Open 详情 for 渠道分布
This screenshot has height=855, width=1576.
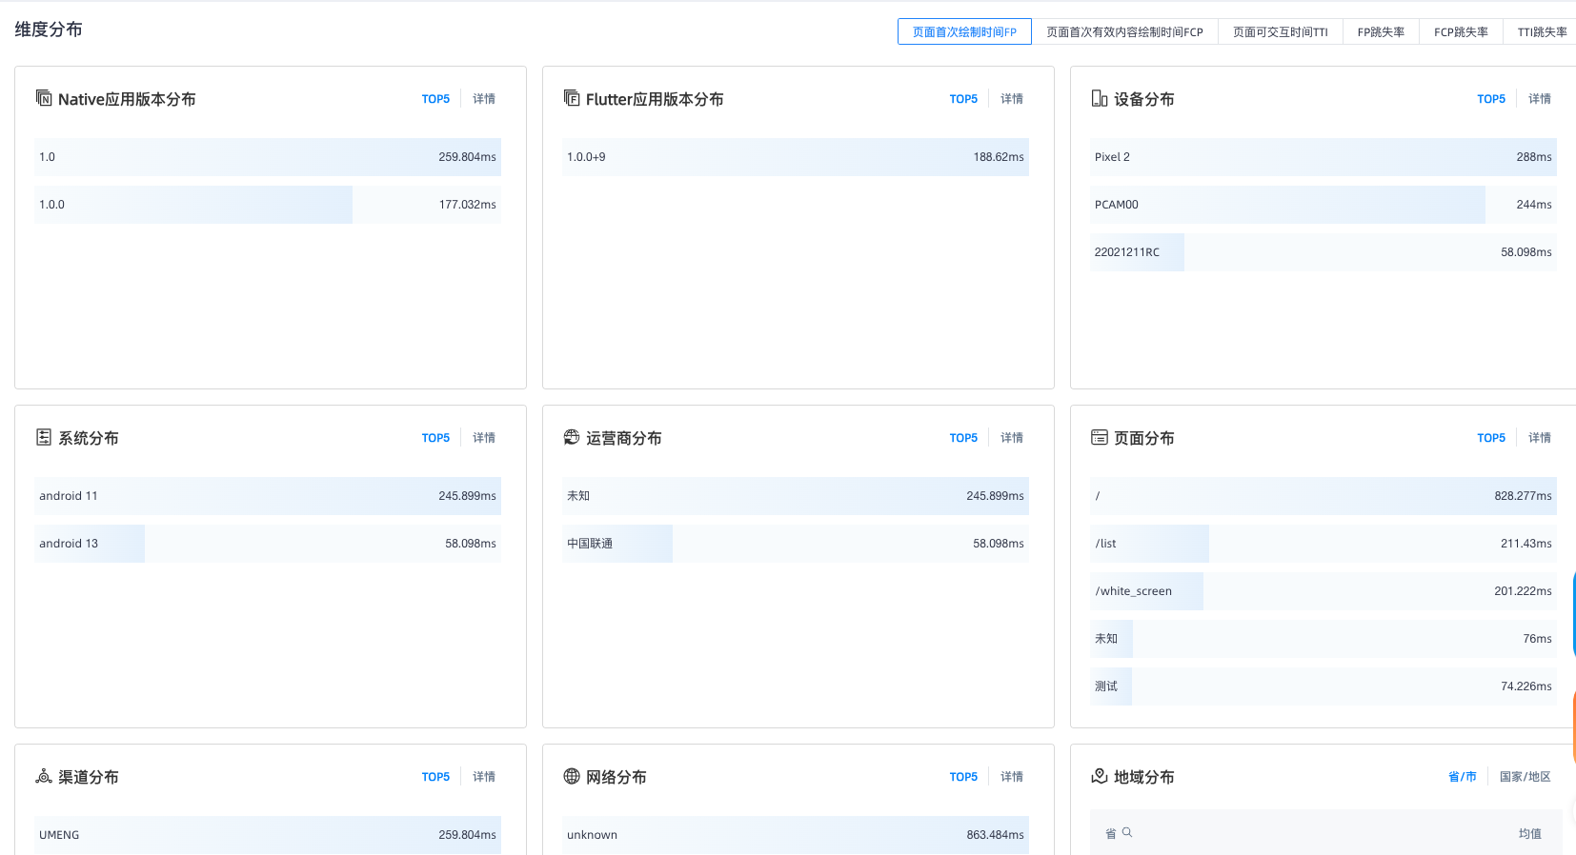pos(484,777)
